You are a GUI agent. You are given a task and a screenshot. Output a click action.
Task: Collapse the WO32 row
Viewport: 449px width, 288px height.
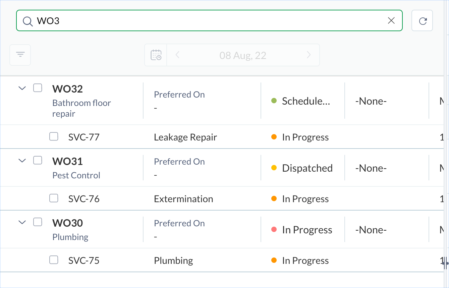(x=22, y=88)
